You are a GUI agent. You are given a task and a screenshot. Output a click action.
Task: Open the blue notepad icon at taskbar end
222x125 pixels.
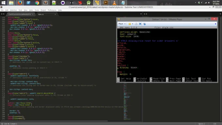[123, 3]
